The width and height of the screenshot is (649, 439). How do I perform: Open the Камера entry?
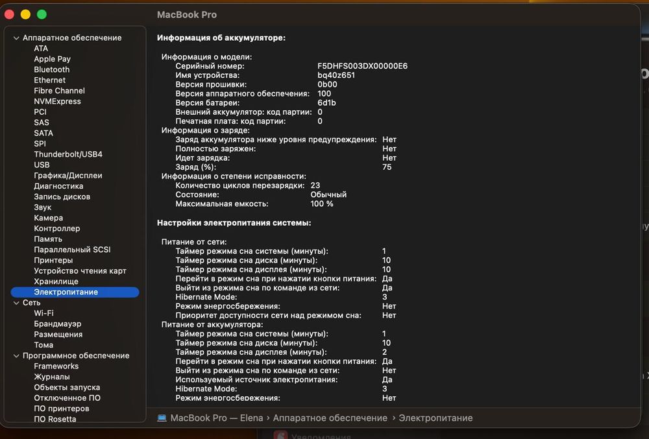pyautogui.click(x=49, y=218)
